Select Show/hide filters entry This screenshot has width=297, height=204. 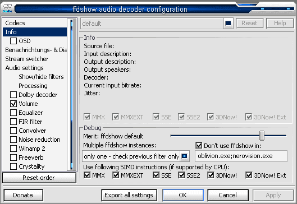click(41, 77)
